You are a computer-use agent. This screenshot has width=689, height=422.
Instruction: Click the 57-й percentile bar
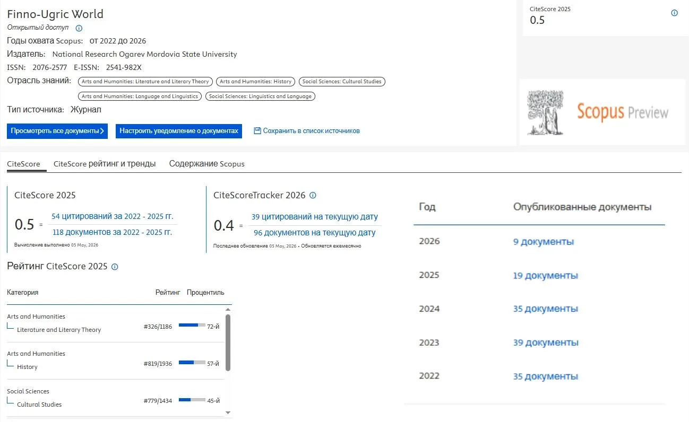point(192,364)
